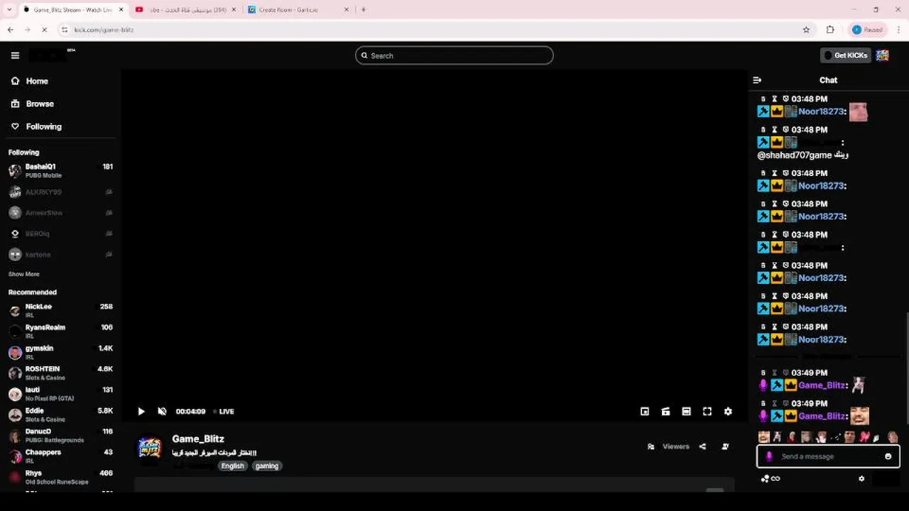Open recommended channel Chaappers

tap(60, 456)
